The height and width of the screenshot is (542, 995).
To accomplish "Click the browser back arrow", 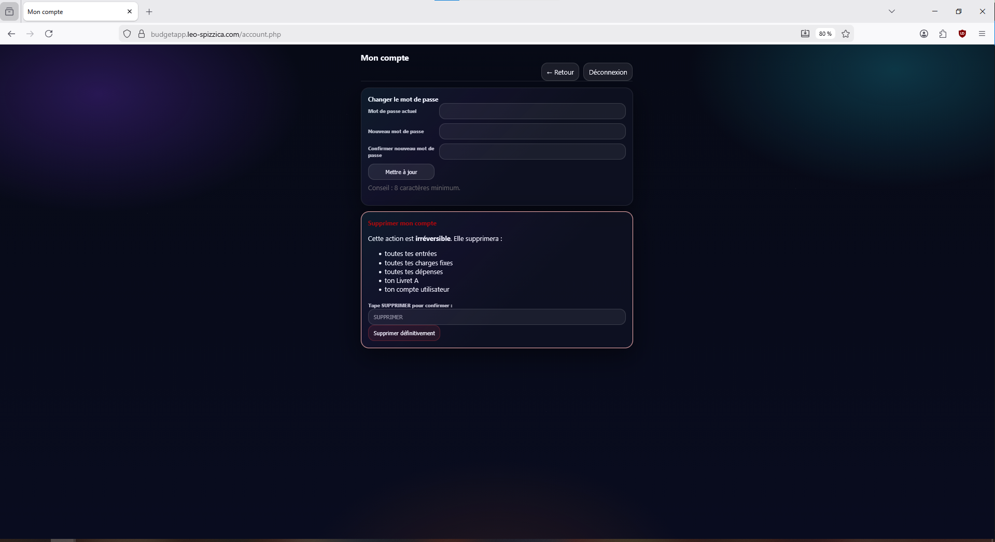I will click(11, 34).
